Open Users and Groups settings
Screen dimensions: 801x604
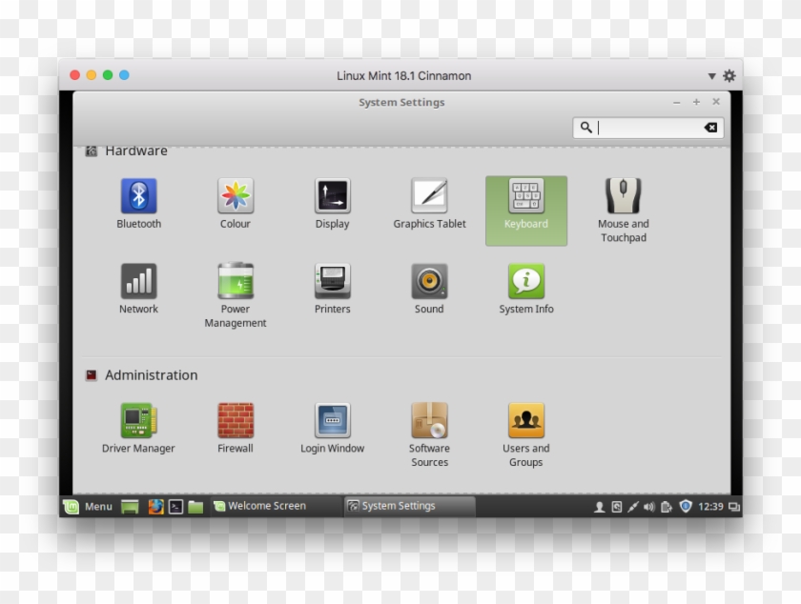pyautogui.click(x=525, y=419)
